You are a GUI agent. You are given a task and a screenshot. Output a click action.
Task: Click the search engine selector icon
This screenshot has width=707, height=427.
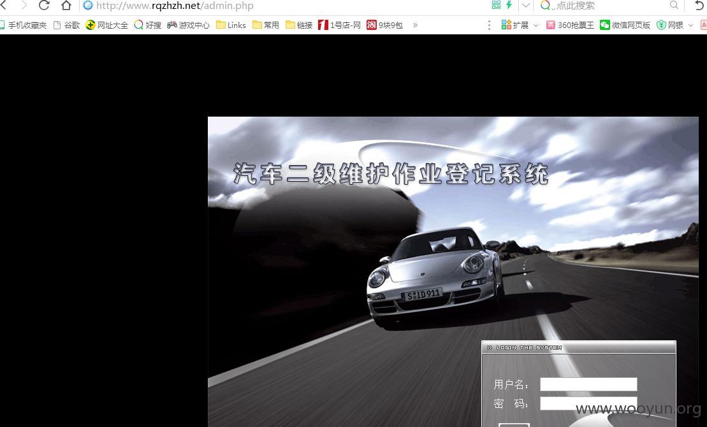point(546,5)
